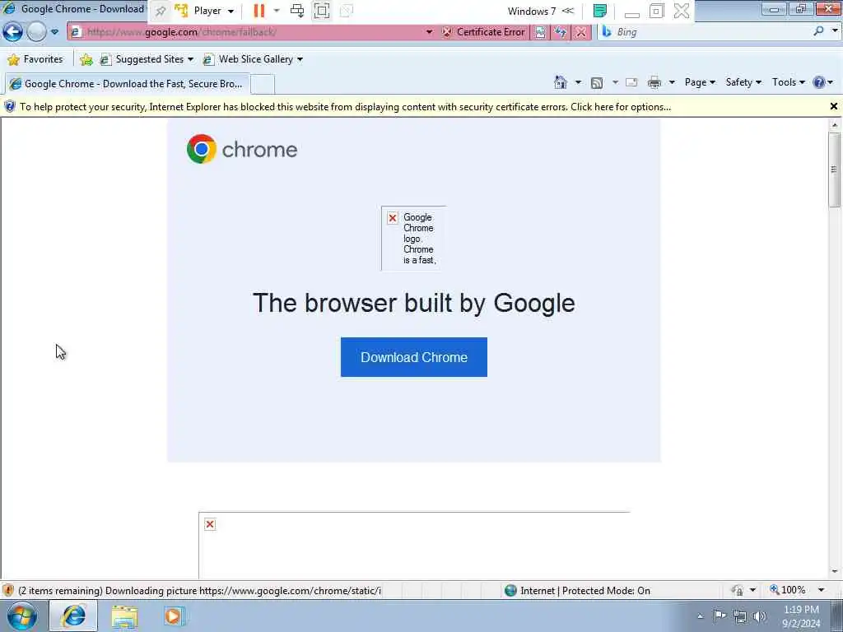Go back with the blue Back arrow
Image resolution: width=843 pixels, height=632 pixels.
point(12,32)
